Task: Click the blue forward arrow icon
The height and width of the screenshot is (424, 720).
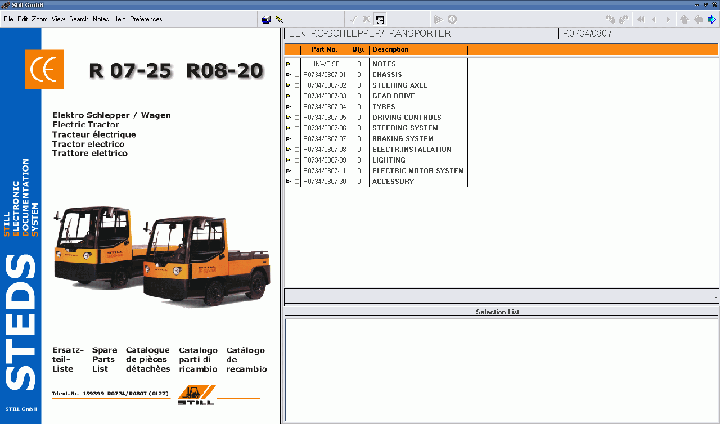Action: point(712,19)
